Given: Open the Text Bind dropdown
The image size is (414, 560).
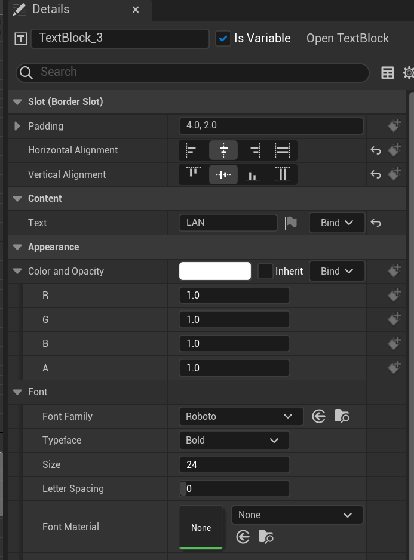Looking at the screenshot, I should tap(337, 223).
